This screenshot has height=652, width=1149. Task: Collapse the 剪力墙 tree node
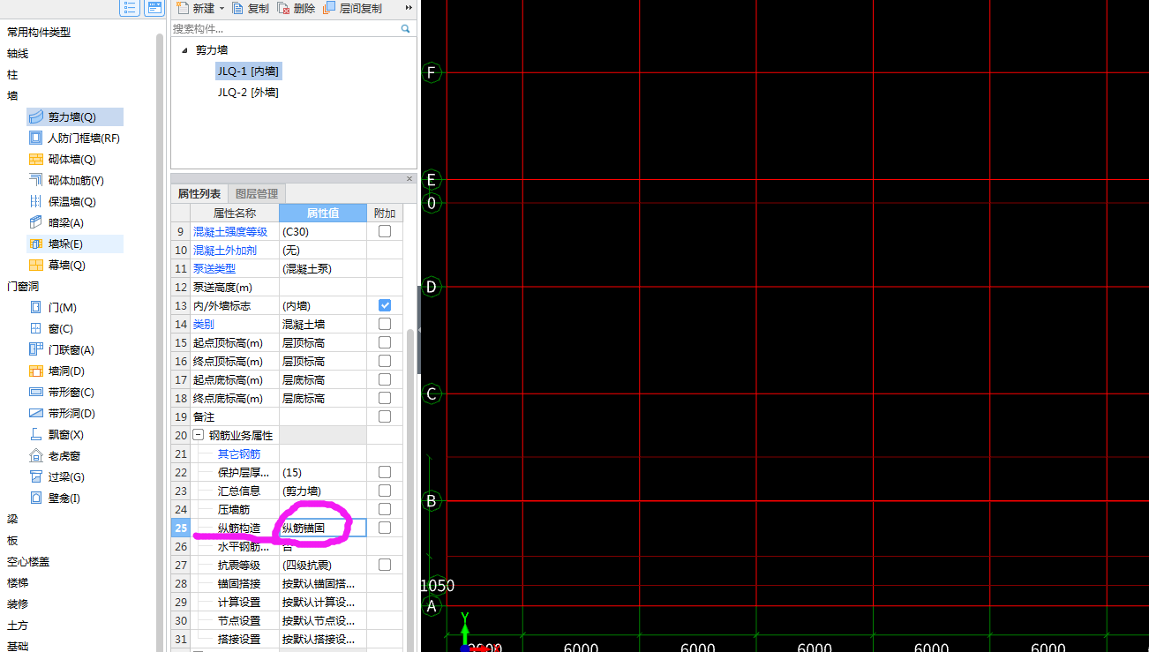[184, 50]
